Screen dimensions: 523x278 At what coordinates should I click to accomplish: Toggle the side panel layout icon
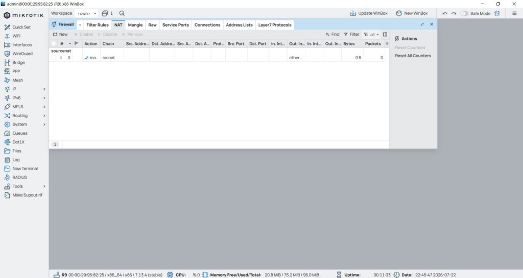(385, 34)
